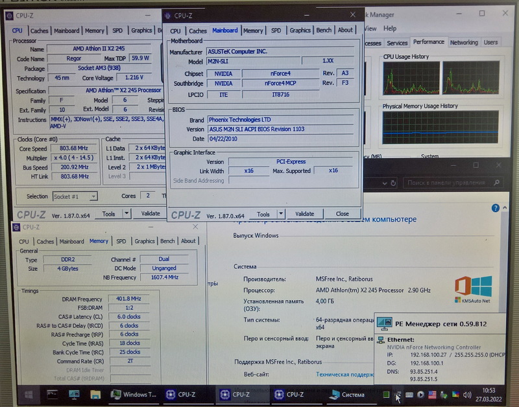
Task: Expand Tools arrow in Mainboard CPU-Z window
Action: pos(281,214)
